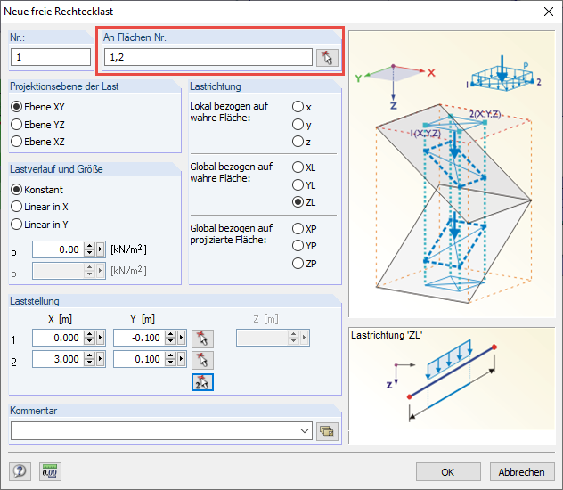Select projected load direction XP

pyautogui.click(x=305, y=229)
